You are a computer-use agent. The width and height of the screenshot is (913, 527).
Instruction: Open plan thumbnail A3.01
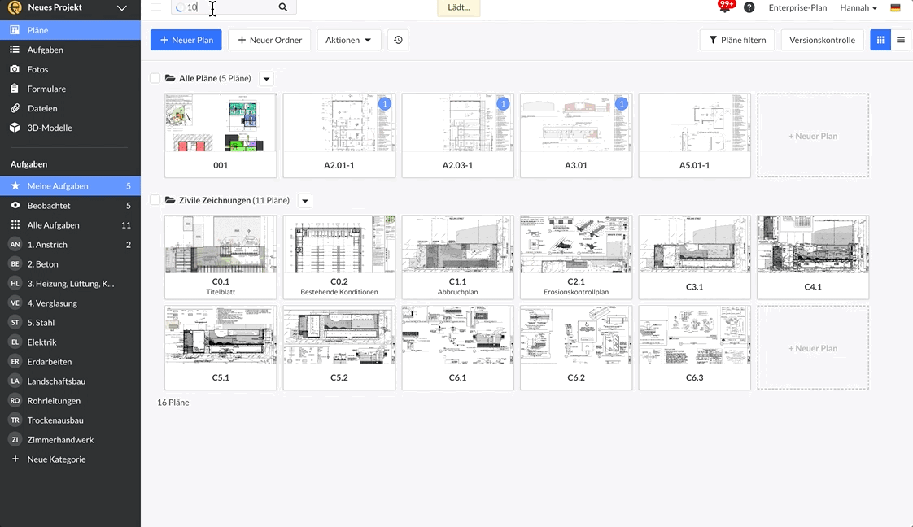576,135
